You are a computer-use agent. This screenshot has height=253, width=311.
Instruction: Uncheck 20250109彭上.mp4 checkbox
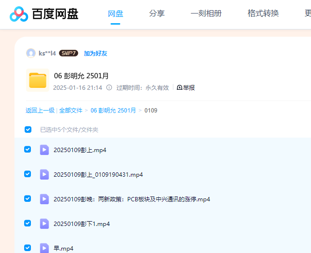tap(28, 149)
